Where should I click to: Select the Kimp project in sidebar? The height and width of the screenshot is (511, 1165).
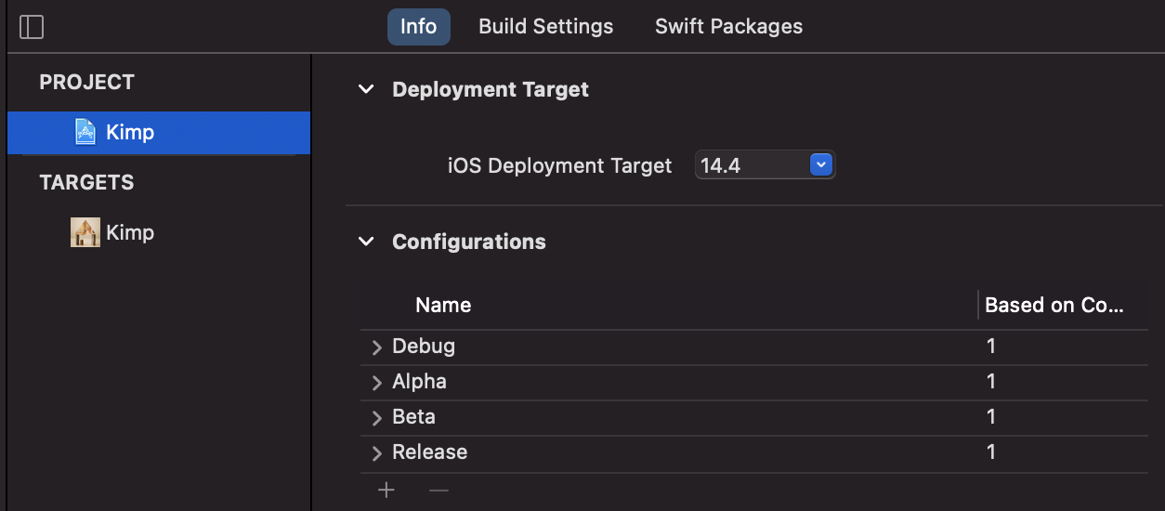[x=130, y=132]
